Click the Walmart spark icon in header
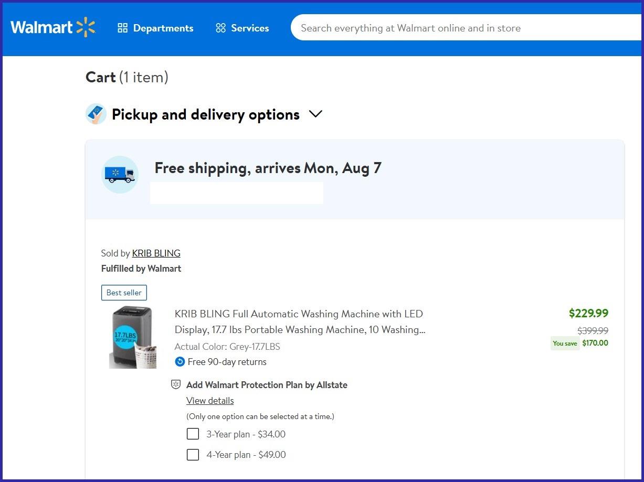Image resolution: width=644 pixels, height=482 pixels. point(86,28)
